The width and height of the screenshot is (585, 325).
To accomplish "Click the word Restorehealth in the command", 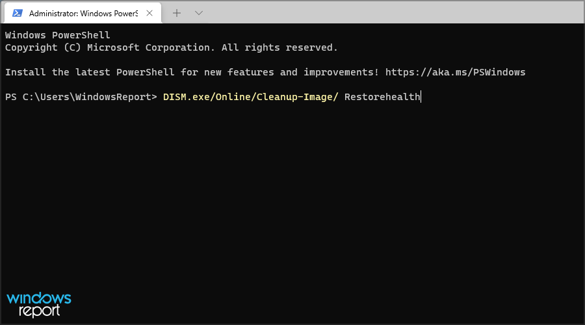I will pyautogui.click(x=382, y=97).
